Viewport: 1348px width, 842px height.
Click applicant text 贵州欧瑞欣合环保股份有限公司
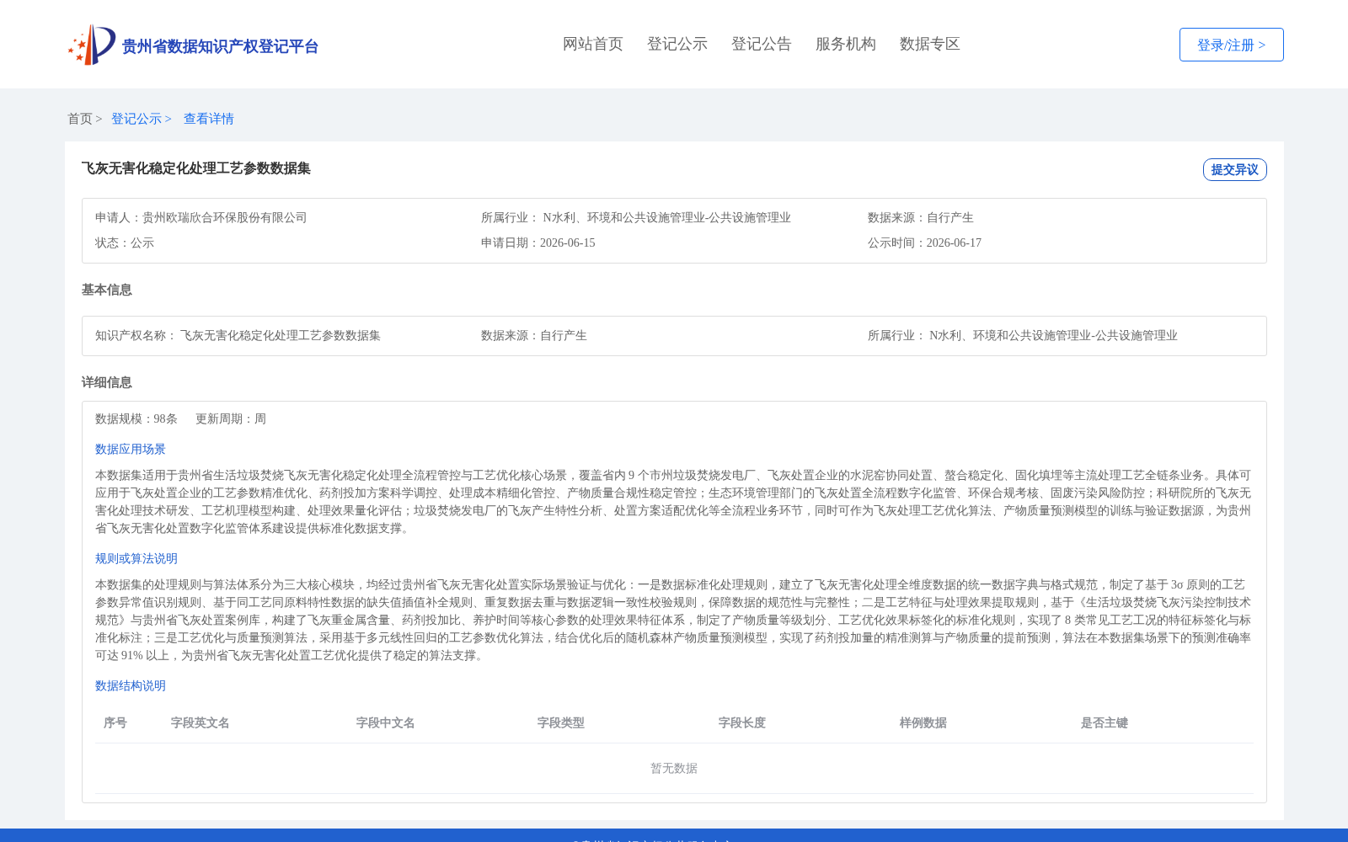[x=225, y=217]
